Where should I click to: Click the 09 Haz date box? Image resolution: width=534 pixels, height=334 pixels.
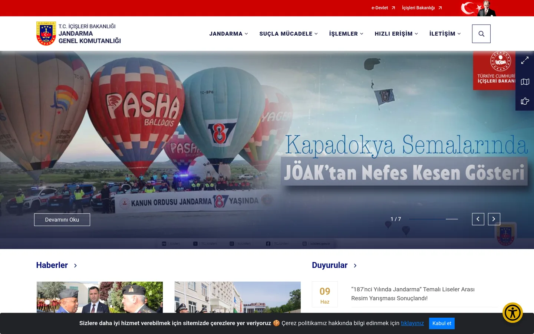[x=325, y=294]
